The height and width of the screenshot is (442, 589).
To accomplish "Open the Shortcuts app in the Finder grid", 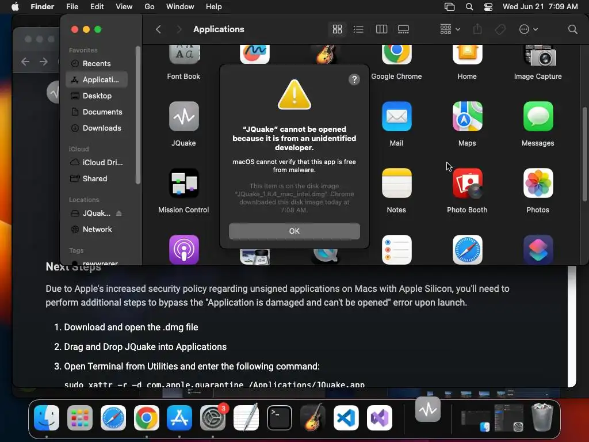I will (x=538, y=250).
